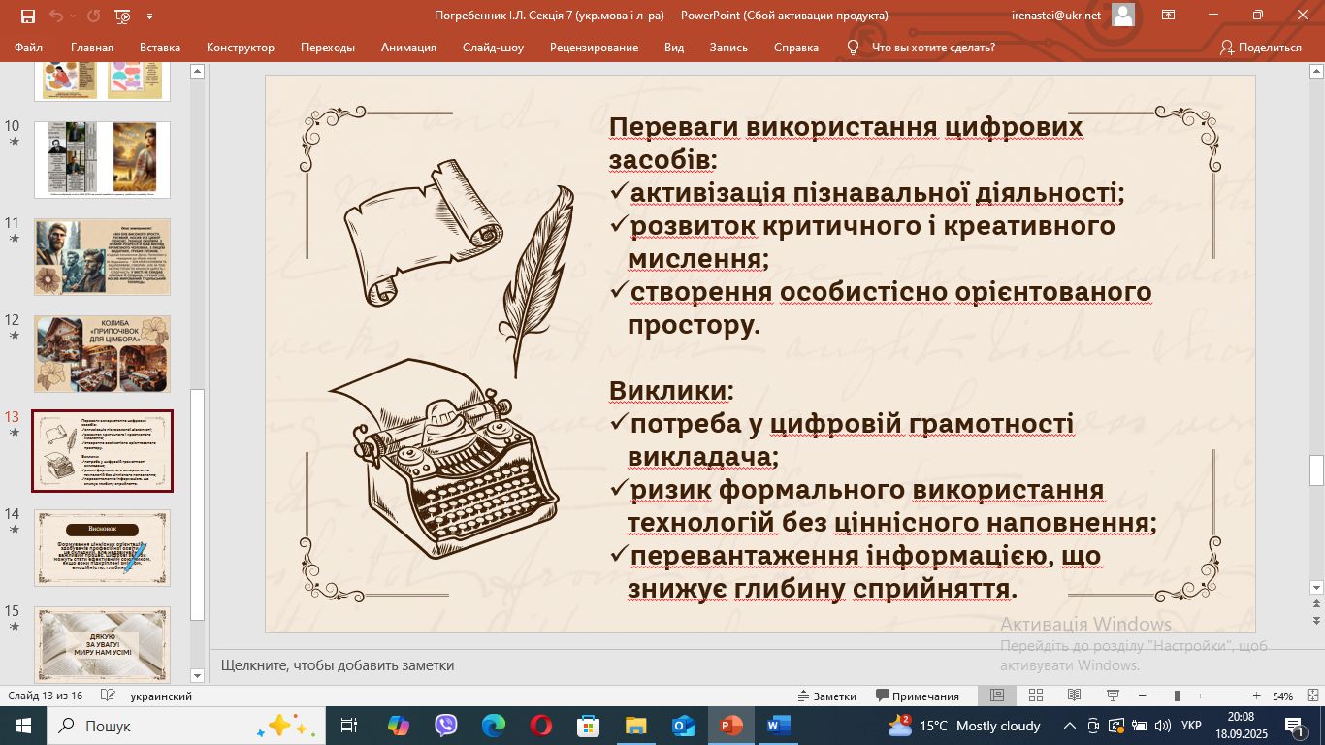Show hidden system tray icons
The width and height of the screenshot is (1325, 745).
(1070, 726)
